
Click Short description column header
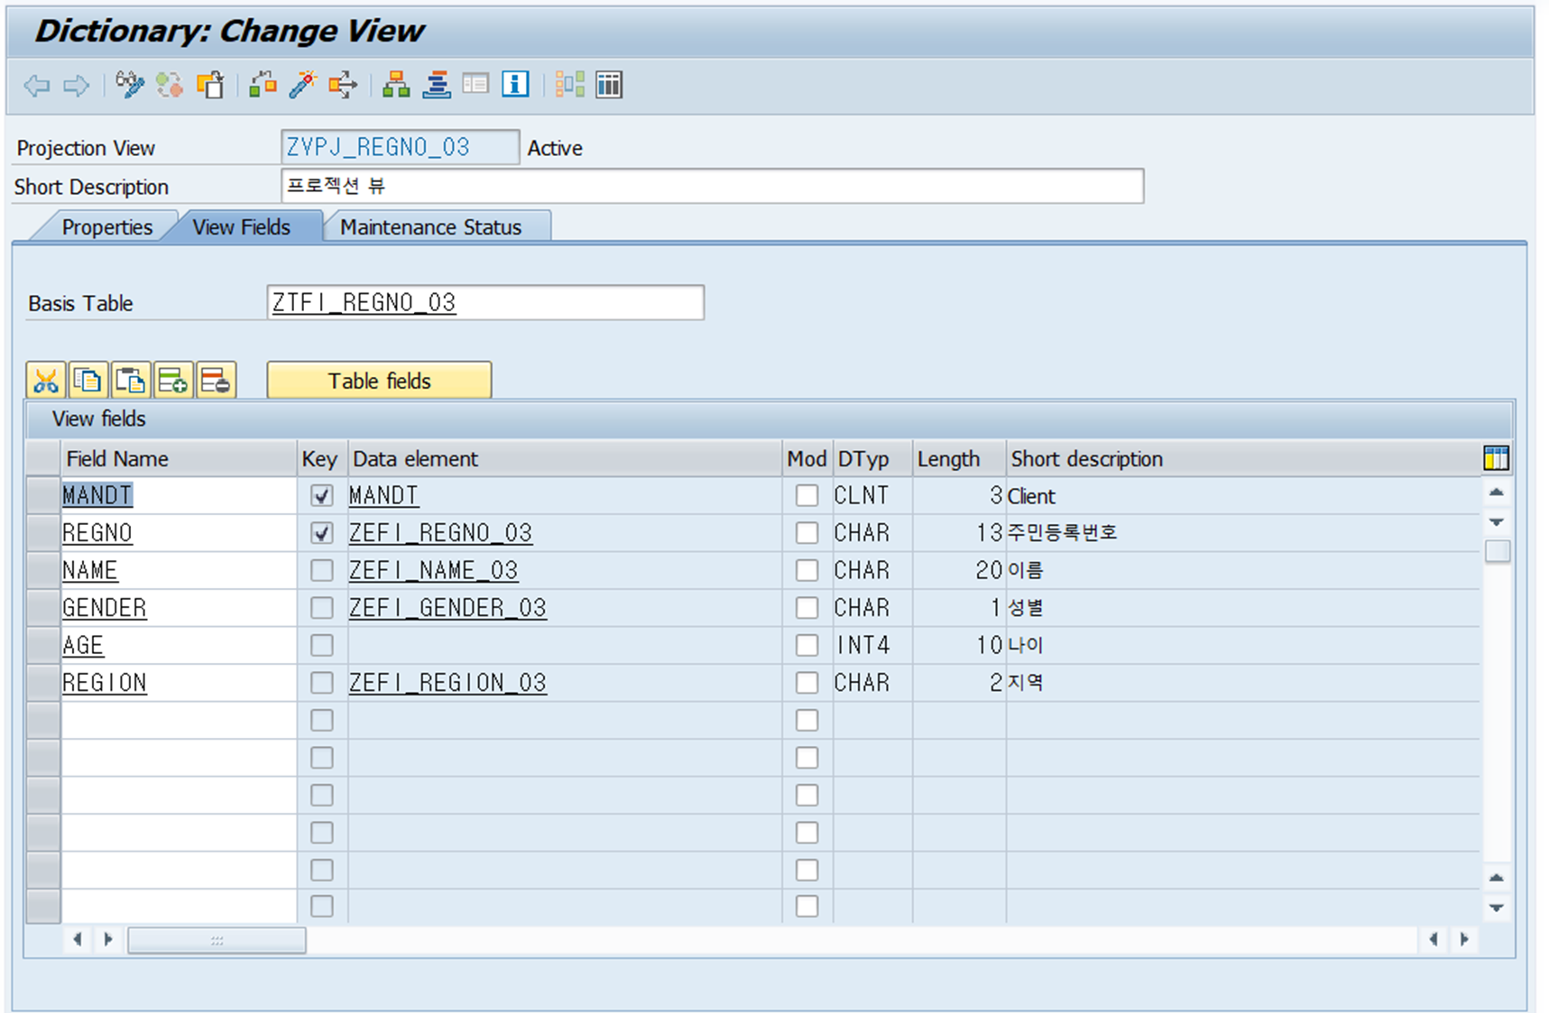click(x=1243, y=458)
